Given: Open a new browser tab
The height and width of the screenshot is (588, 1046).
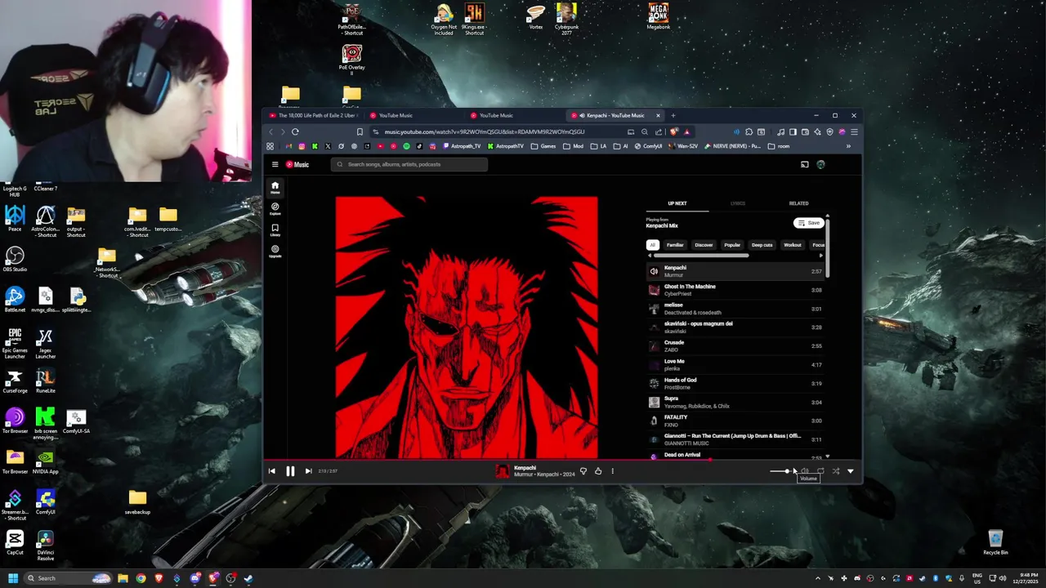Looking at the screenshot, I should pyautogui.click(x=673, y=115).
